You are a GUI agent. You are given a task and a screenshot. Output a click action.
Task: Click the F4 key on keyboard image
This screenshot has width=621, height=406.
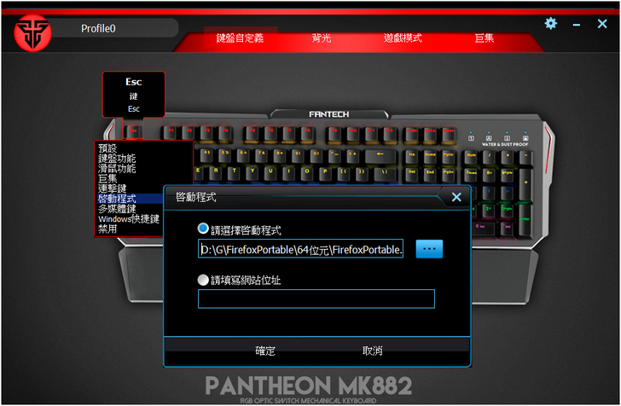tap(225, 132)
